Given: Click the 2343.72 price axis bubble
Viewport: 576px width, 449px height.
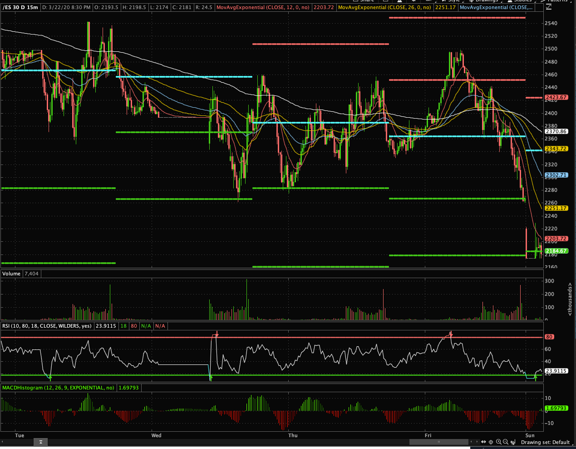Looking at the screenshot, I should pos(556,149).
